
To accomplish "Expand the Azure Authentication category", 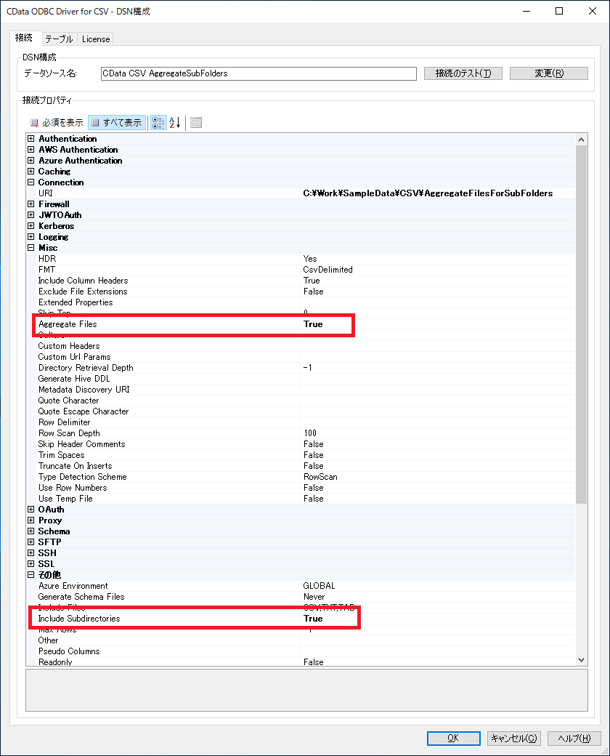I will click(x=30, y=161).
